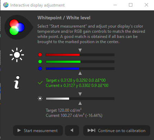
Task: Click the down marker above the red bar
Action: coord(80,50)
